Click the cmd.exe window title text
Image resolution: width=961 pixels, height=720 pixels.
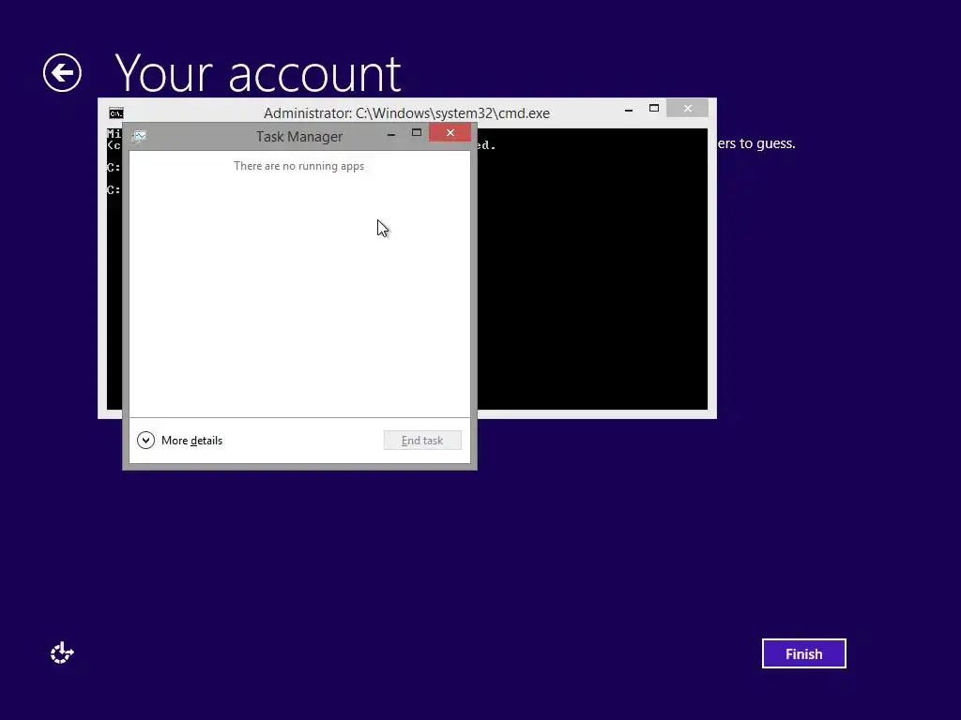click(406, 113)
